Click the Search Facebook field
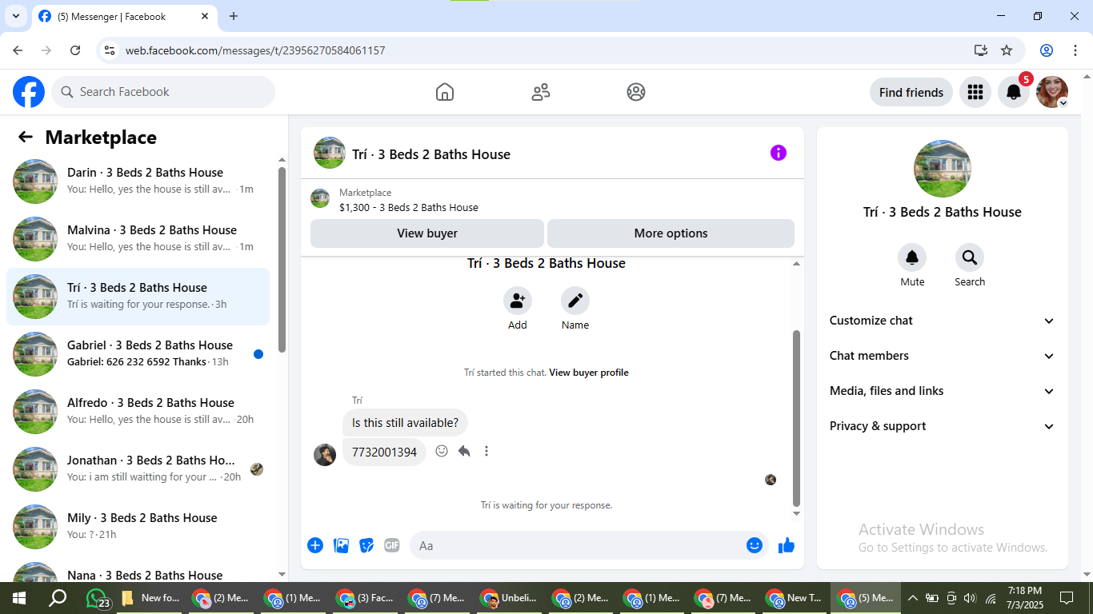The height and width of the screenshot is (614, 1093). (163, 92)
